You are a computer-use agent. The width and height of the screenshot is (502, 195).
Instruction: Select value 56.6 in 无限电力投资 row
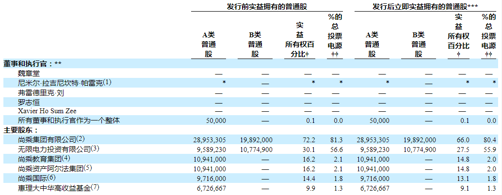point(338,149)
